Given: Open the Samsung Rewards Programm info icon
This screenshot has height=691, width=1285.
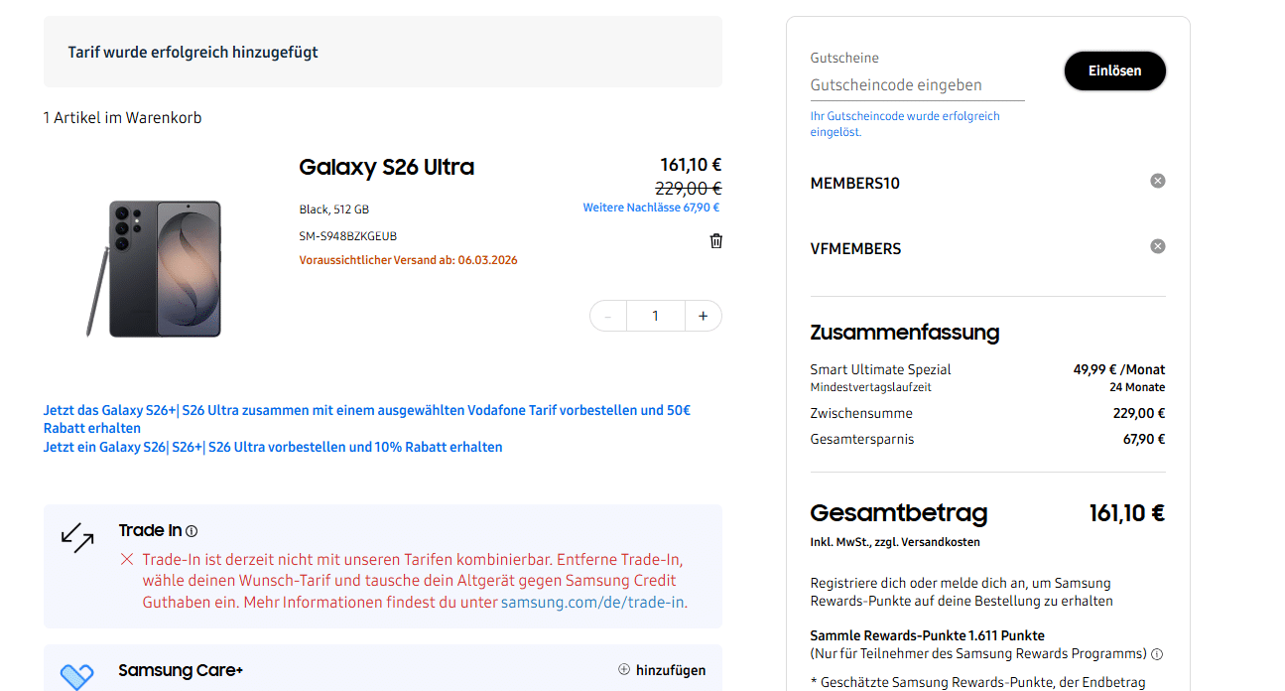Looking at the screenshot, I should (1157, 653).
